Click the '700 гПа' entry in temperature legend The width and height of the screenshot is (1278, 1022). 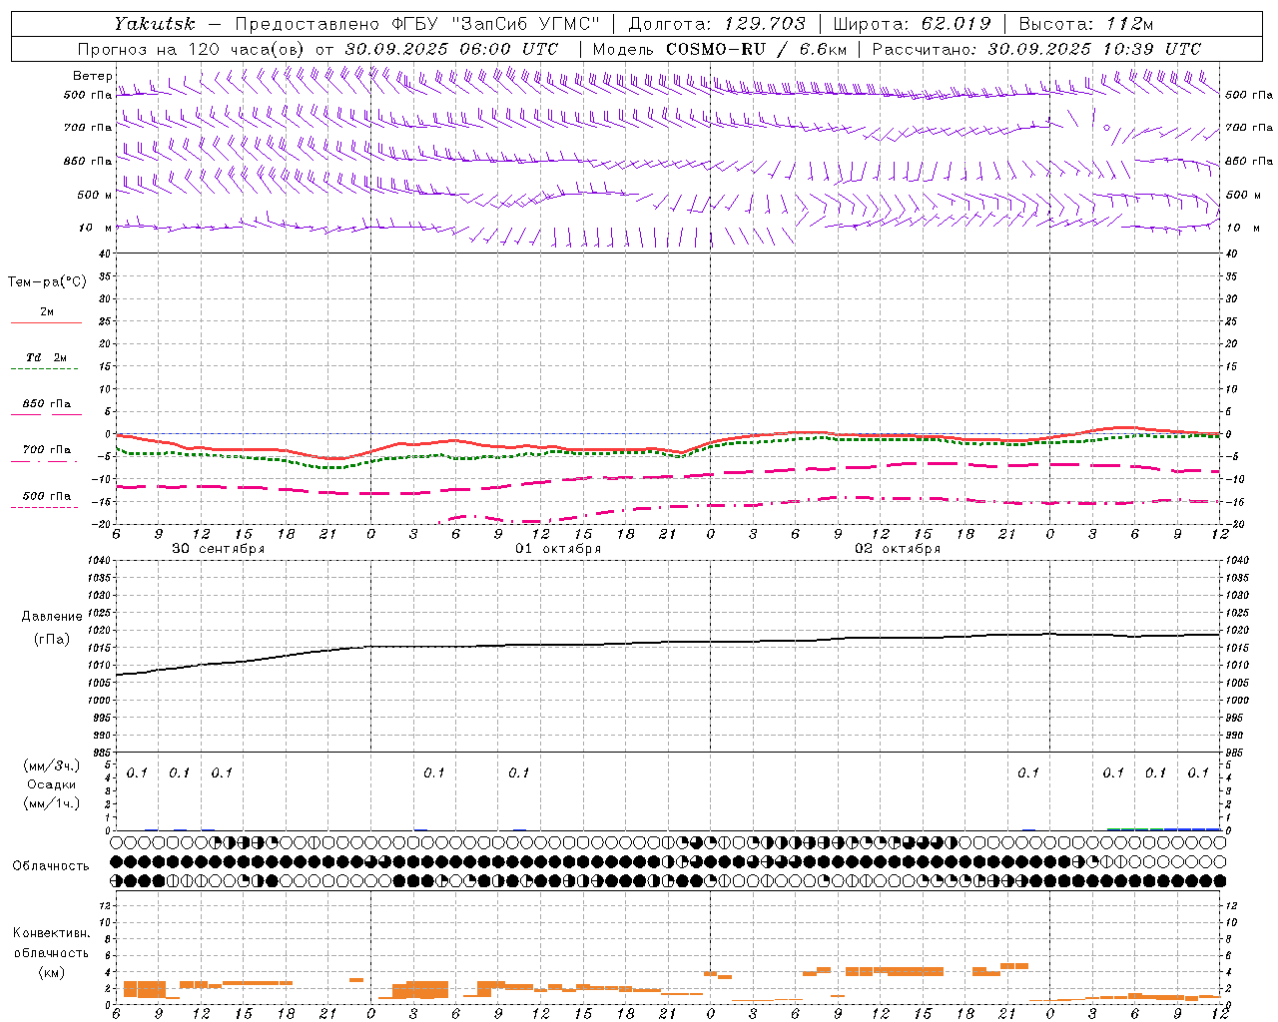(x=47, y=450)
